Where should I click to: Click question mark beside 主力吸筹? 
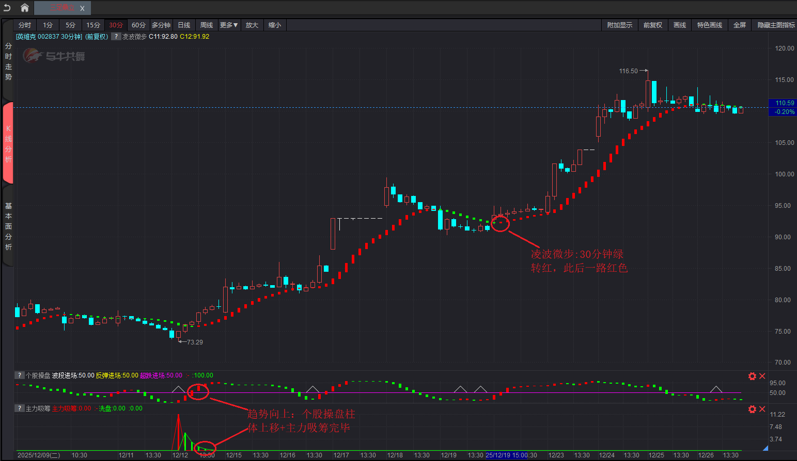(20, 408)
